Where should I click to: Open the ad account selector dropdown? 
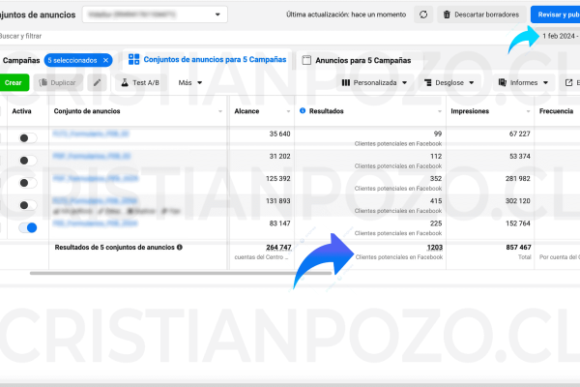pos(155,15)
